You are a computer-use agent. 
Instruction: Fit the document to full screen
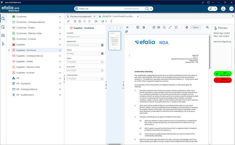click(176, 27)
